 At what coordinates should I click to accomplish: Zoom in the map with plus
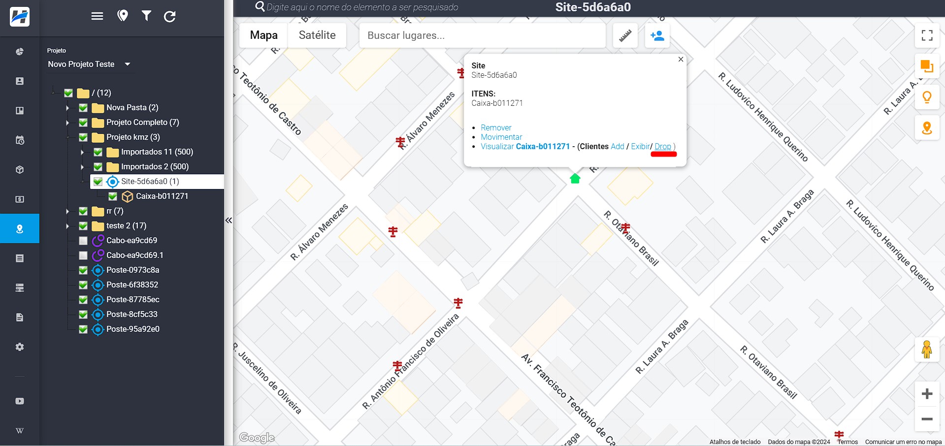(927, 394)
